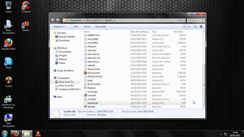Open the Lixeira recycle bin desktop icon
Image resolution: width=244 pixels, height=137 pixels.
coord(8,7)
